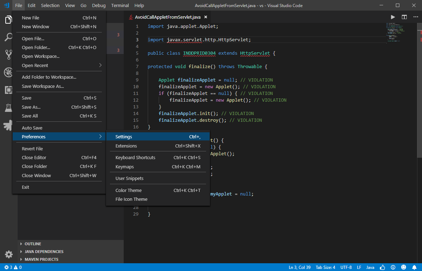Click the Run code play icon
422x271 pixels.
click(x=393, y=17)
